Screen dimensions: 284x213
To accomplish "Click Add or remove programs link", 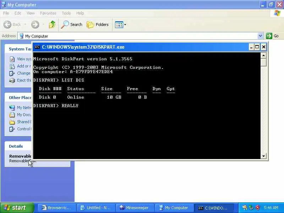I will point(24,66).
